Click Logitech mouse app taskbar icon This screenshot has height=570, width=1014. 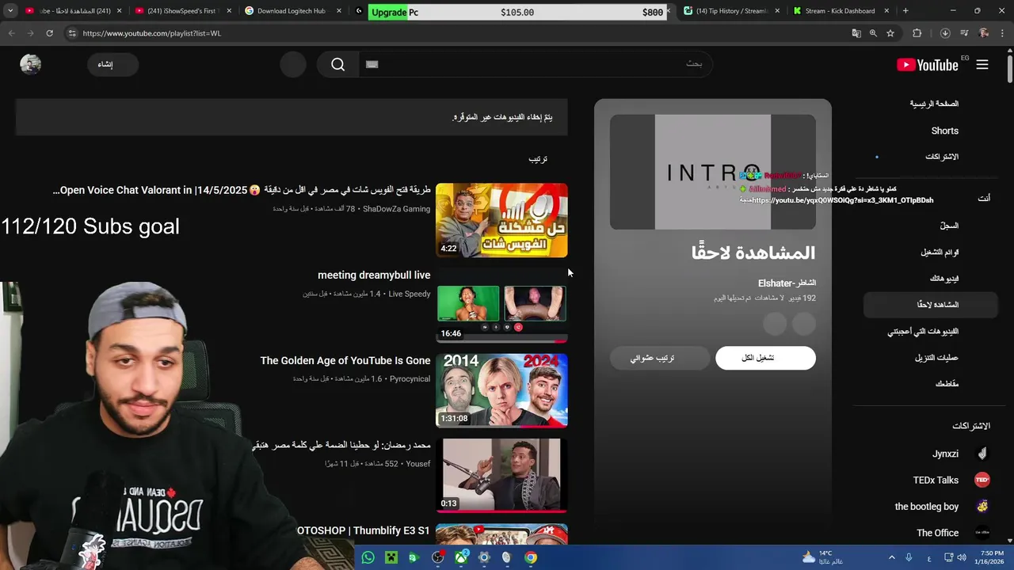click(x=507, y=557)
